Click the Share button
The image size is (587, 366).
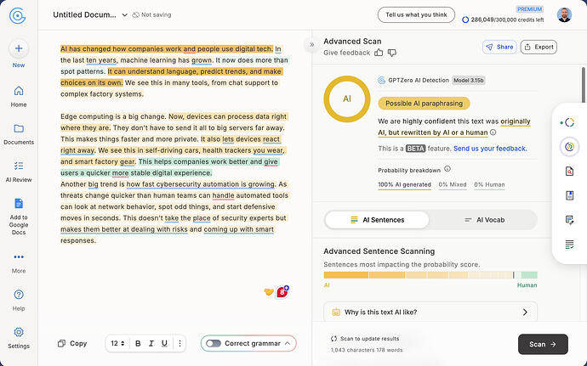(499, 47)
